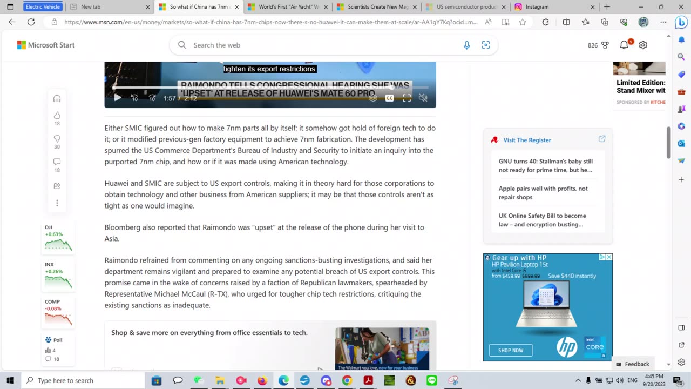This screenshot has height=389, width=691.
Task: Open Apple pairs well with profits article
Action: click(x=543, y=193)
